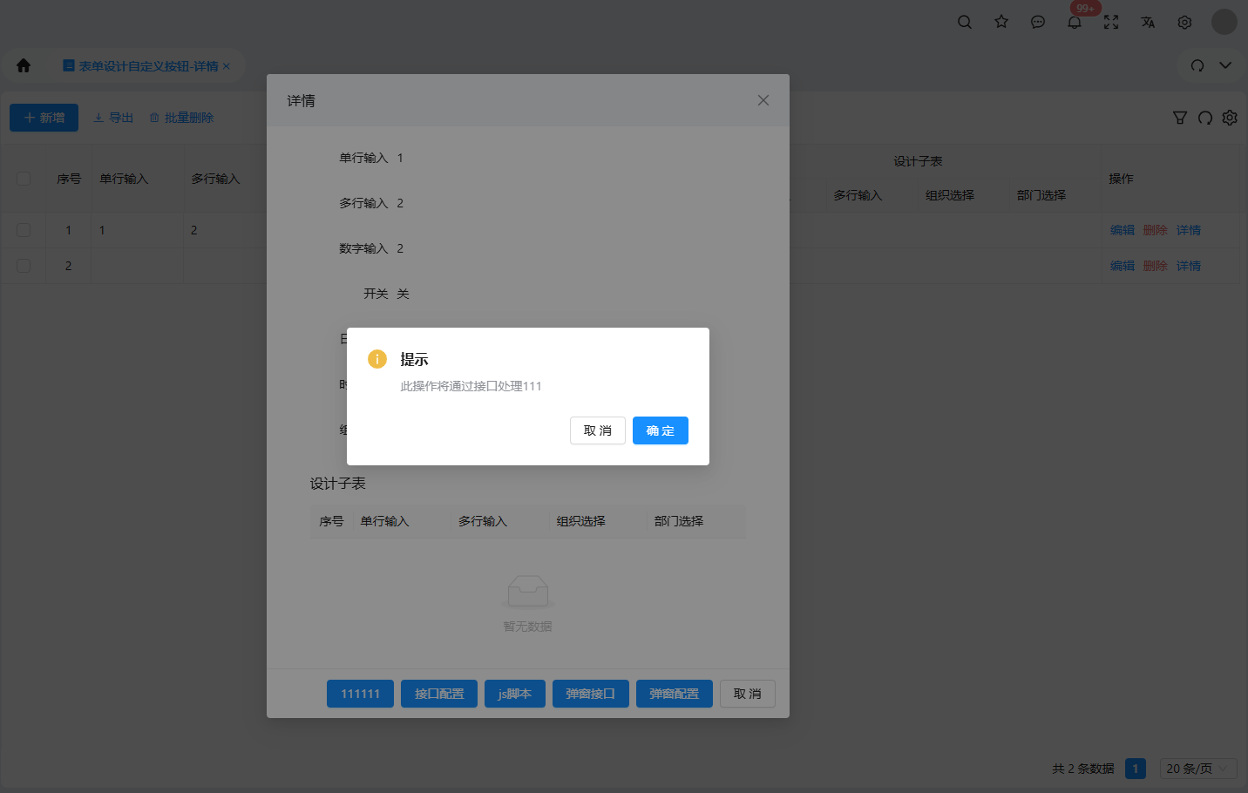This screenshot has height=793, width=1248.
Task: Go to the home tab icon
Action: [24, 65]
